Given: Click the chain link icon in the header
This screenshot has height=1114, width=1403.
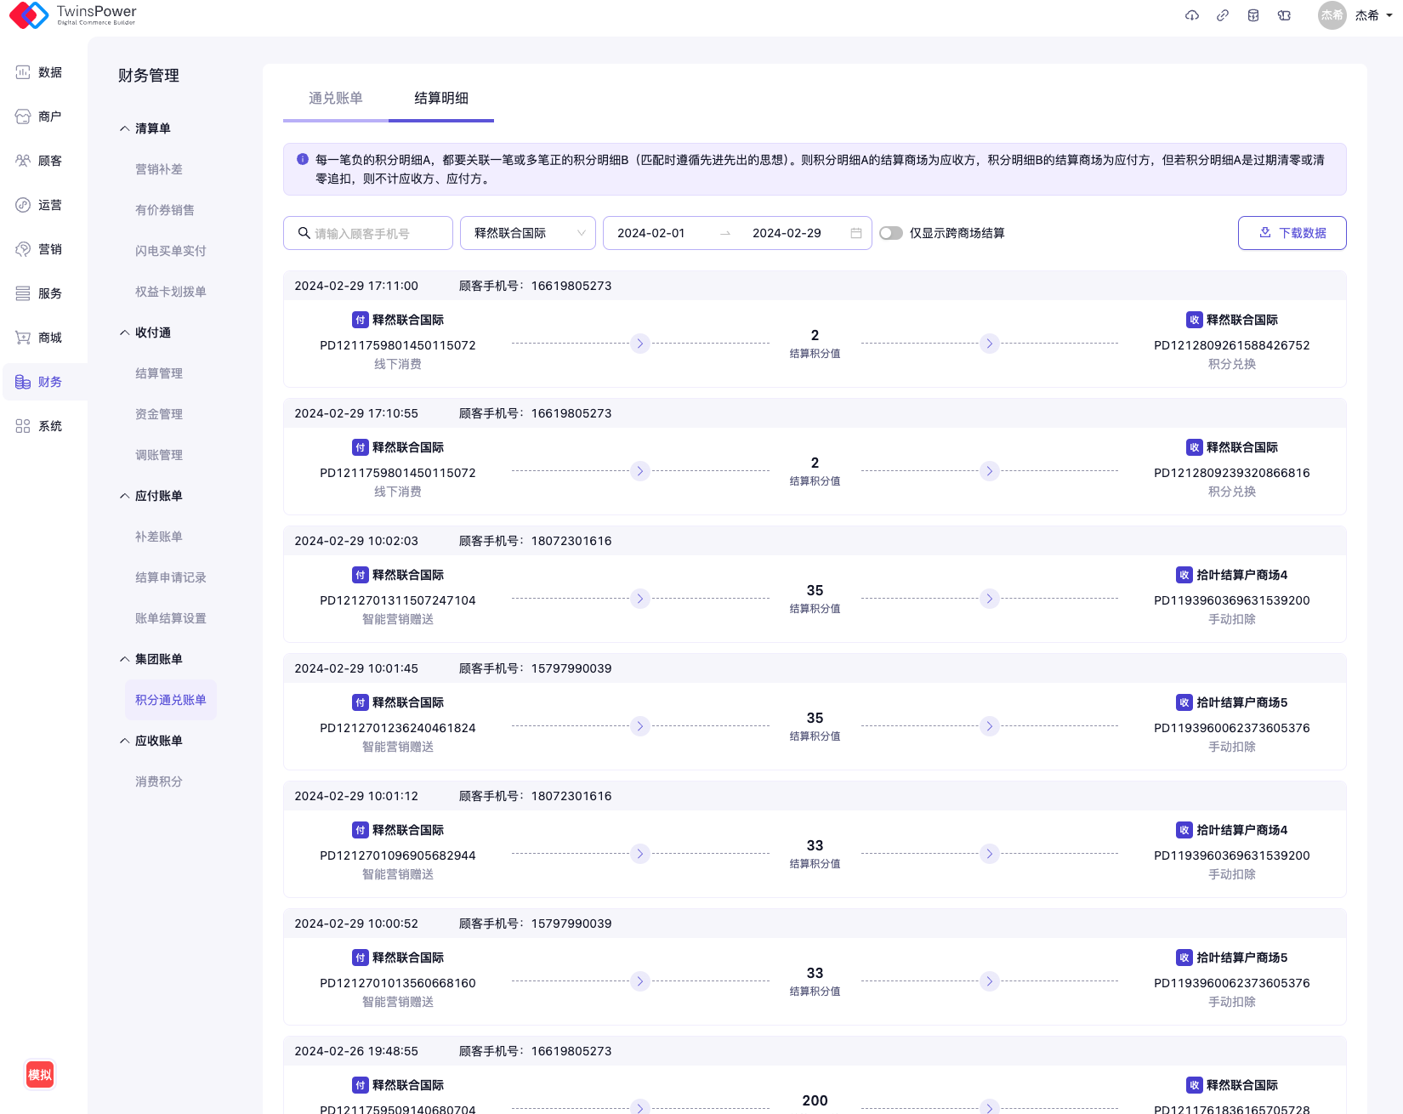Looking at the screenshot, I should pyautogui.click(x=1223, y=15).
